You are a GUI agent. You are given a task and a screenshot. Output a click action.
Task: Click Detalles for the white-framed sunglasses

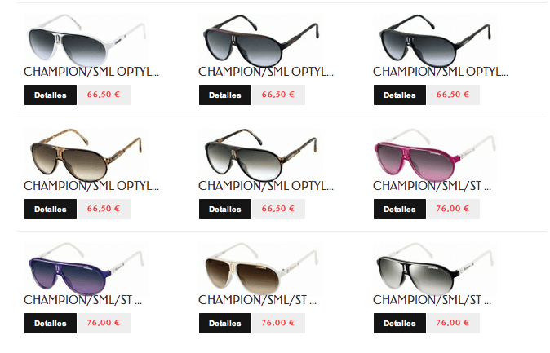[51, 95]
